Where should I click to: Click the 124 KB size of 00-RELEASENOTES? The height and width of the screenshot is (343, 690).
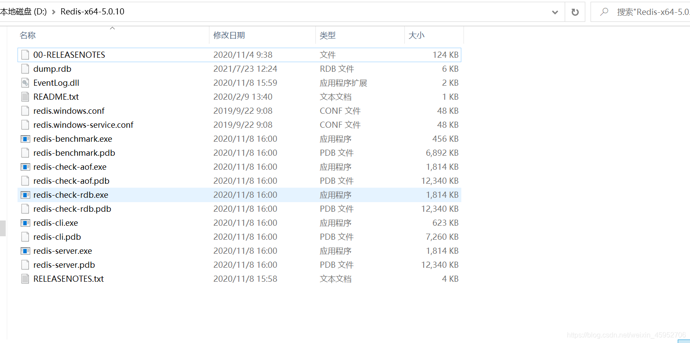point(446,55)
